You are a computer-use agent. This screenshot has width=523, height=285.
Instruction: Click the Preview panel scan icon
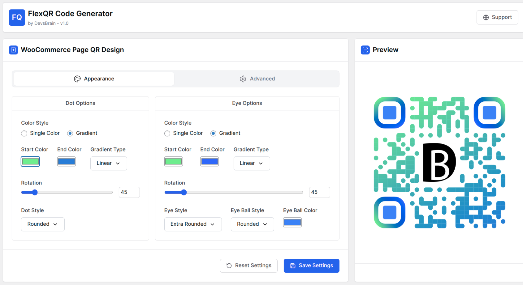point(365,50)
